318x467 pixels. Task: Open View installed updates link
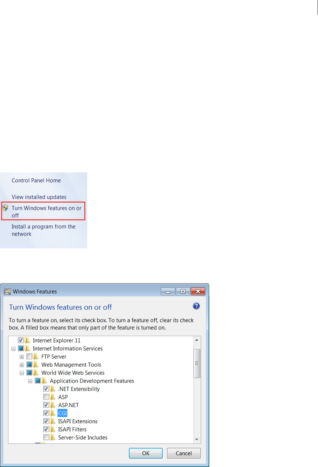(x=39, y=197)
